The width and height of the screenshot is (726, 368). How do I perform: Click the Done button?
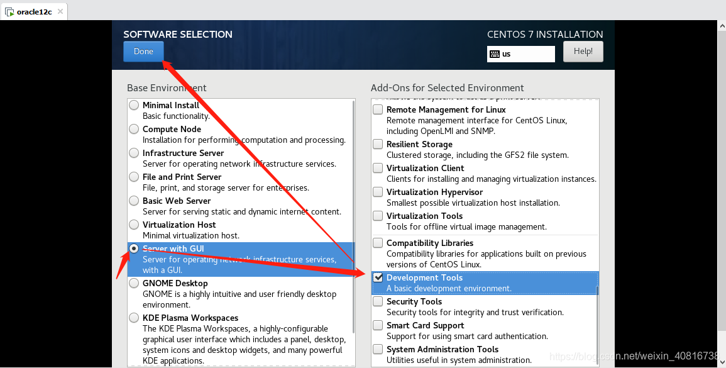pos(143,52)
